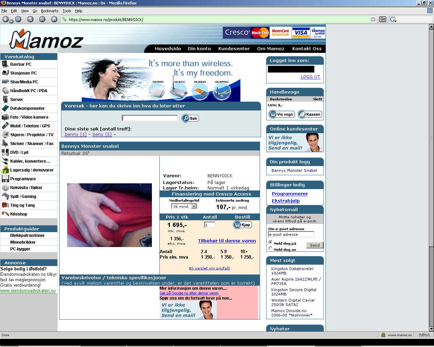Click the site security padlock in status bar

tap(383, 335)
